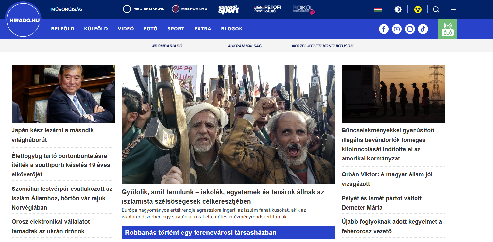This screenshot has width=493, height=242.
Task: Open the armed crowd lead photo
Action: pyautogui.click(x=228, y=124)
